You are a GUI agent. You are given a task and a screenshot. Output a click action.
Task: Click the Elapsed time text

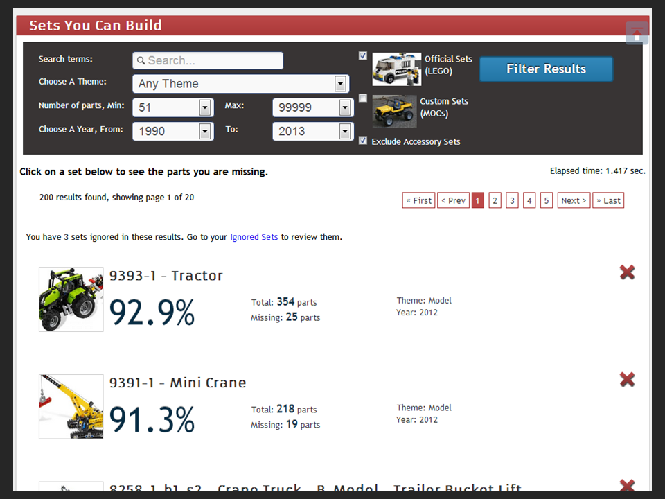click(598, 171)
